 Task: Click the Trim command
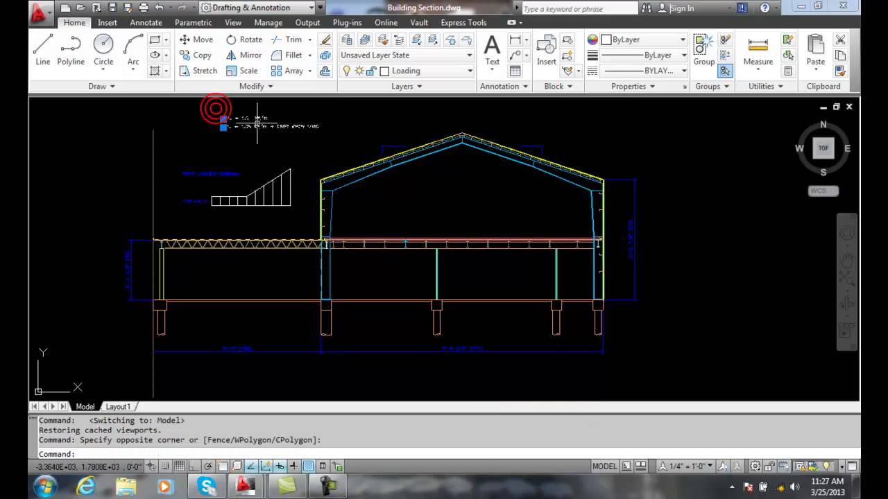click(287, 40)
